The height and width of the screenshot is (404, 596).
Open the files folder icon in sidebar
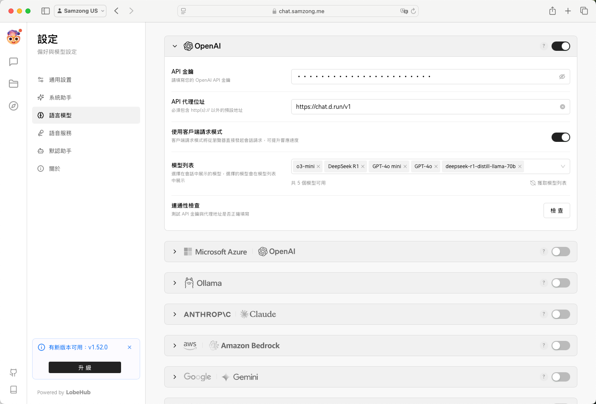[14, 84]
